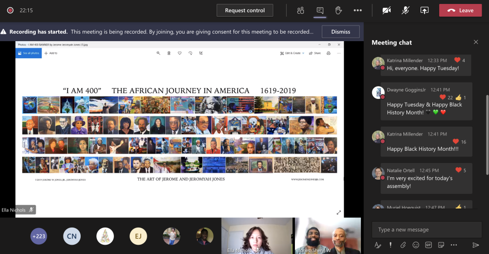
Task: Click the Type a new message field
Action: 426,230
